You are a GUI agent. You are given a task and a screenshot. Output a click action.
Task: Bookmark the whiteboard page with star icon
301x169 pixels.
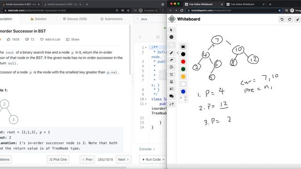(279, 10)
